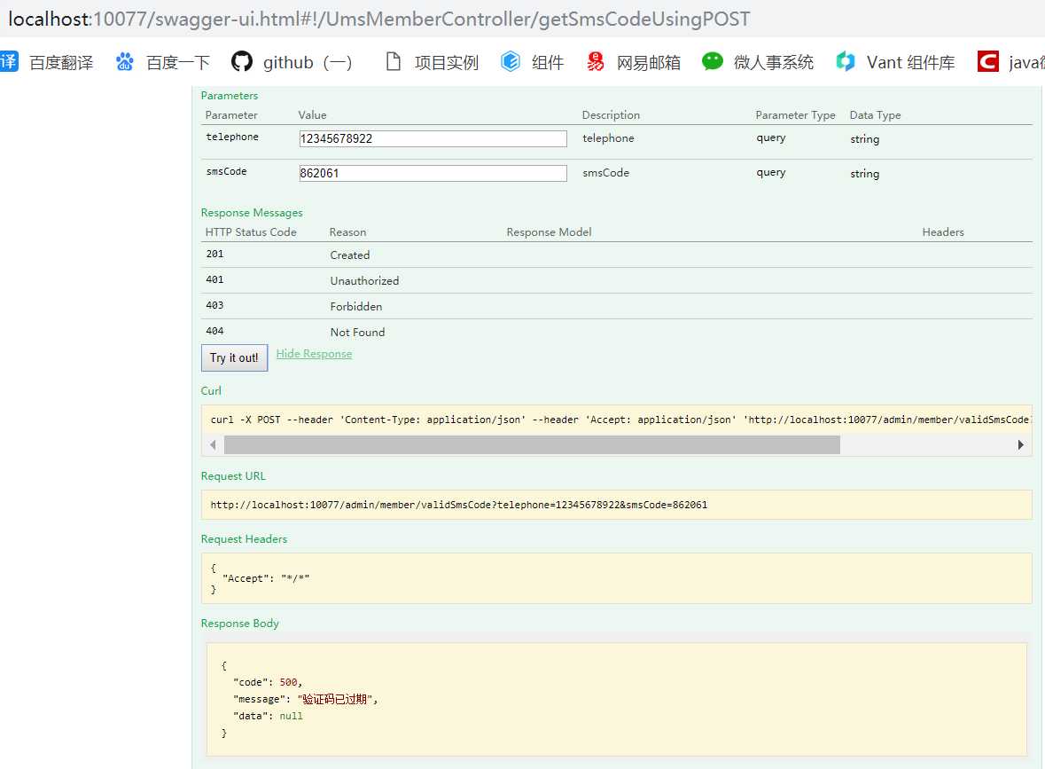Open the 组件 bookmark label
This screenshot has height=769, width=1045.
click(548, 63)
